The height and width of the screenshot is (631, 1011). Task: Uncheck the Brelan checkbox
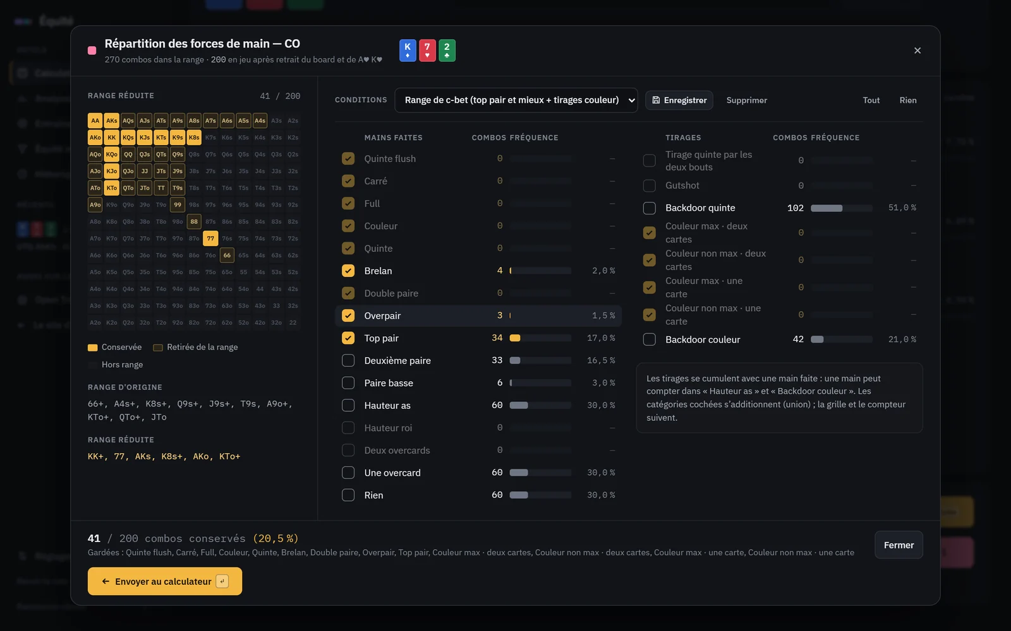coord(348,271)
